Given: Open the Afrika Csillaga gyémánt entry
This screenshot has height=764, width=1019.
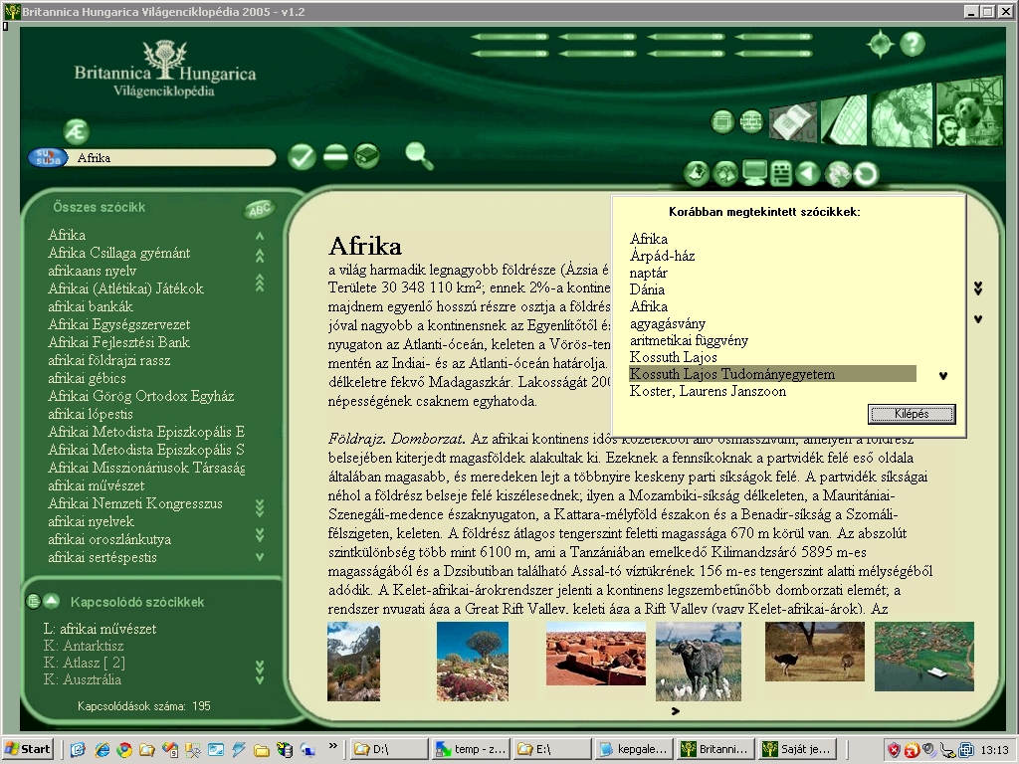Looking at the screenshot, I should (119, 253).
